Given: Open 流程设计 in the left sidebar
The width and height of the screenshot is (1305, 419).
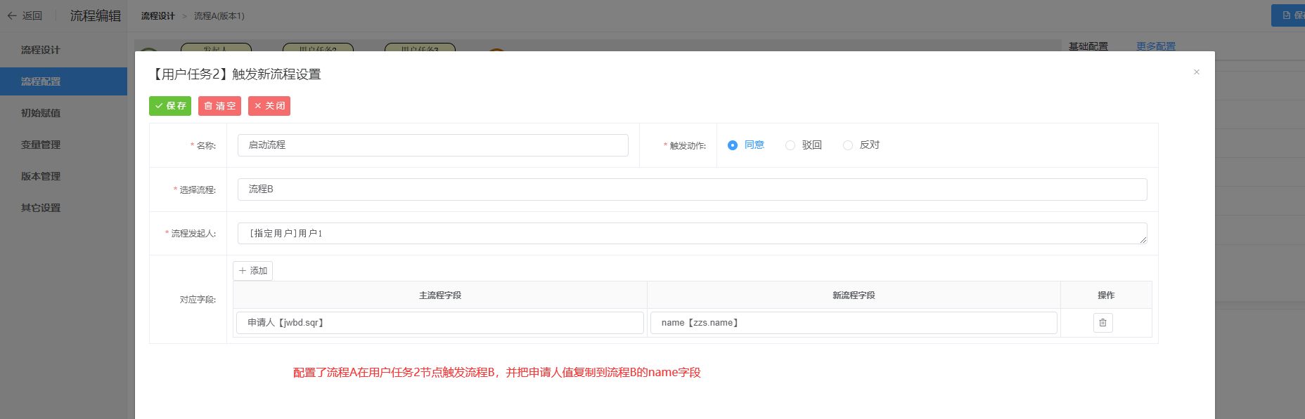Looking at the screenshot, I should 41,50.
